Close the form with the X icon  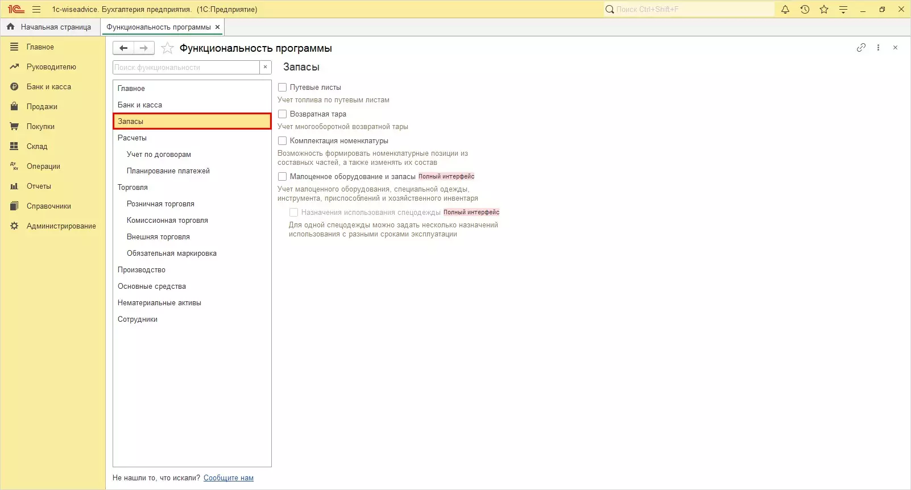tap(895, 48)
